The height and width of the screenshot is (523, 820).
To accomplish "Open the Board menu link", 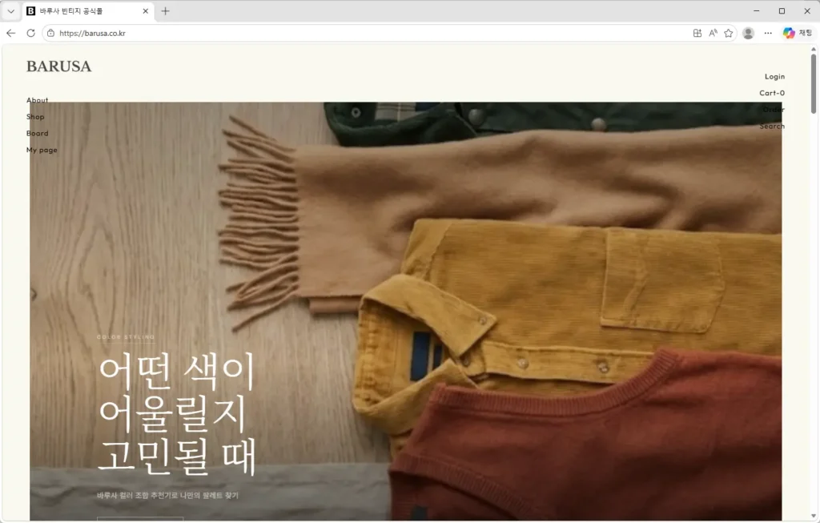I will pos(37,134).
